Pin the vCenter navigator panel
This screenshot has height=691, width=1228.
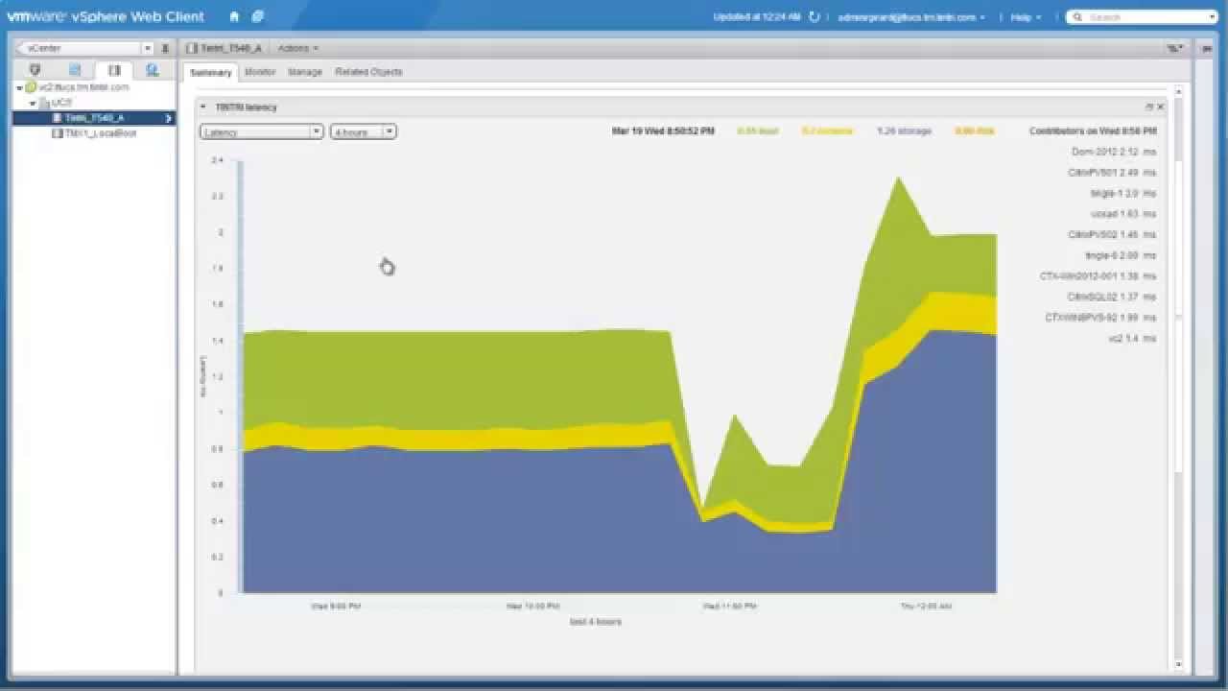click(165, 48)
